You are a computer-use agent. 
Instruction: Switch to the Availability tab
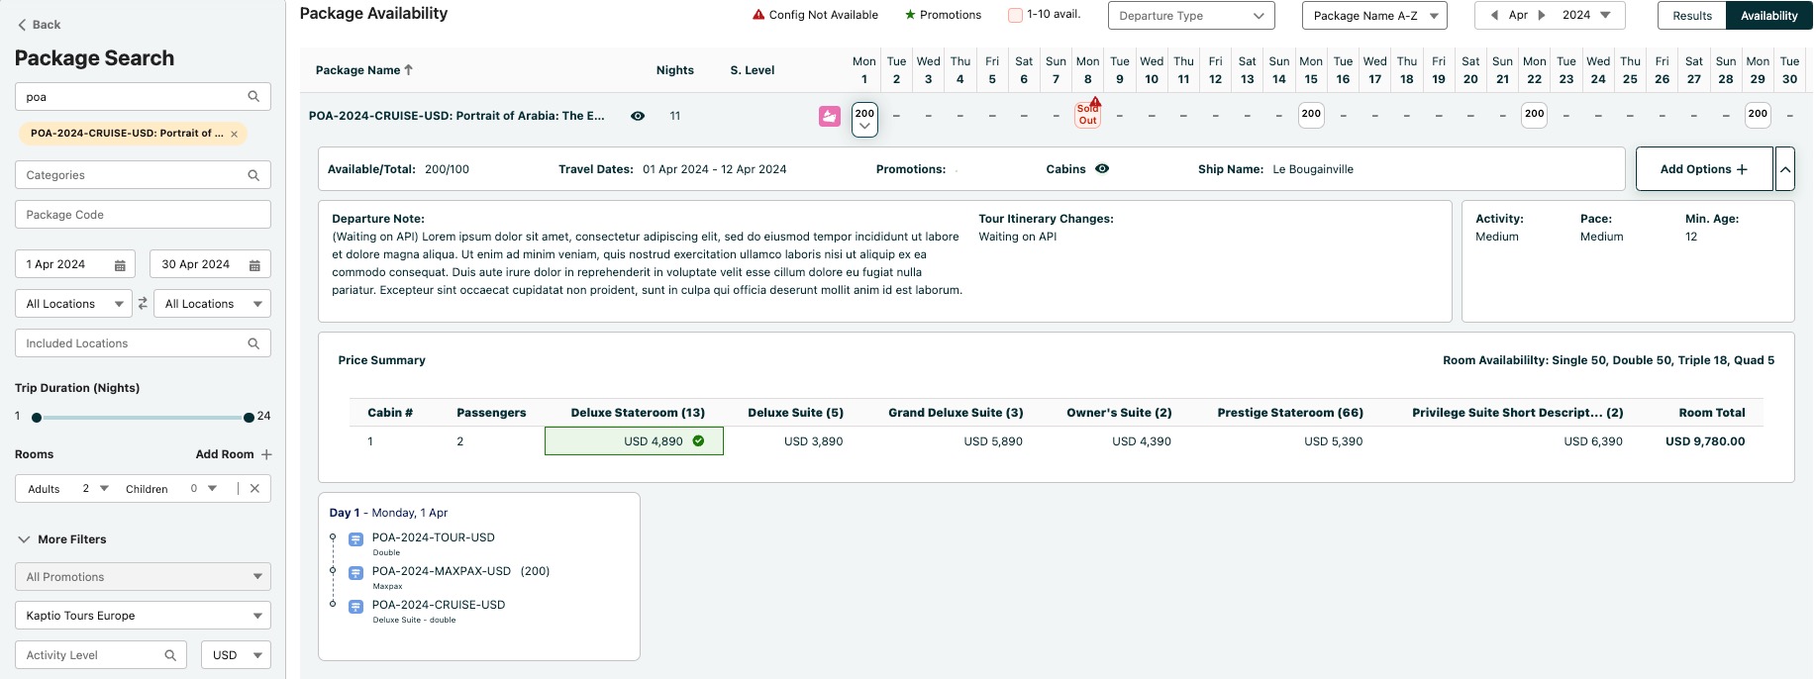[1768, 16]
